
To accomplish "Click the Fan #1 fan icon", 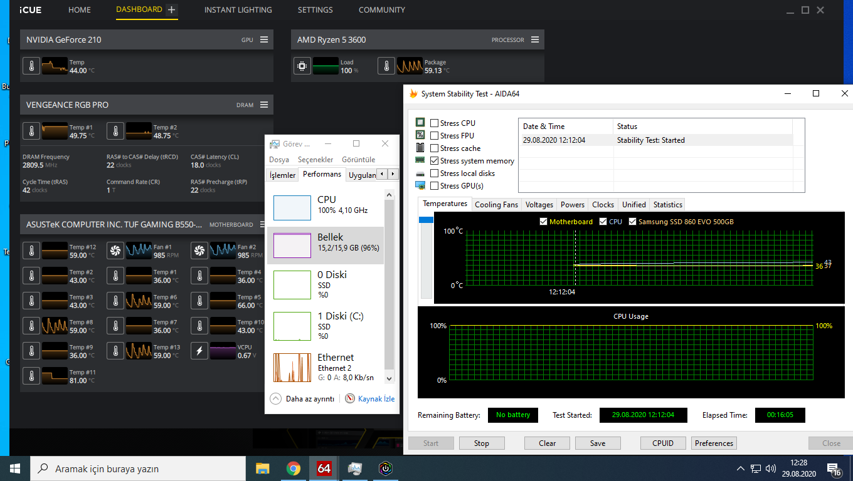I will click(x=115, y=251).
